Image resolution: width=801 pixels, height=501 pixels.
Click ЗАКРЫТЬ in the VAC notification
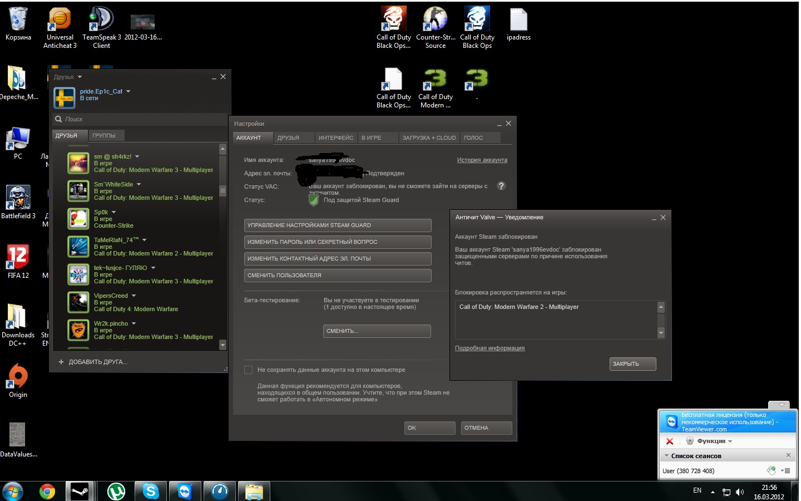coord(633,364)
